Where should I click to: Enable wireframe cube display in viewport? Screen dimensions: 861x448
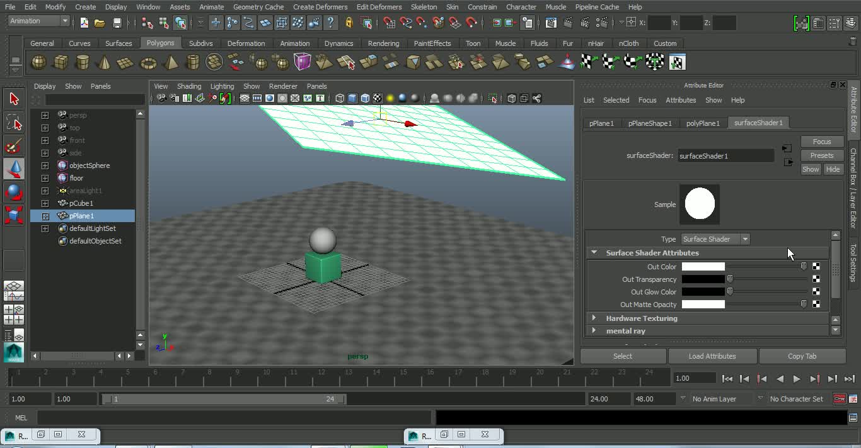click(x=340, y=98)
